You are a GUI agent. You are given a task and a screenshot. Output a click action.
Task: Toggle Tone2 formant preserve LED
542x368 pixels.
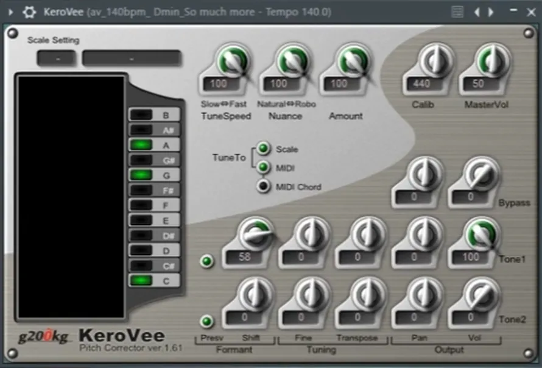(x=207, y=321)
